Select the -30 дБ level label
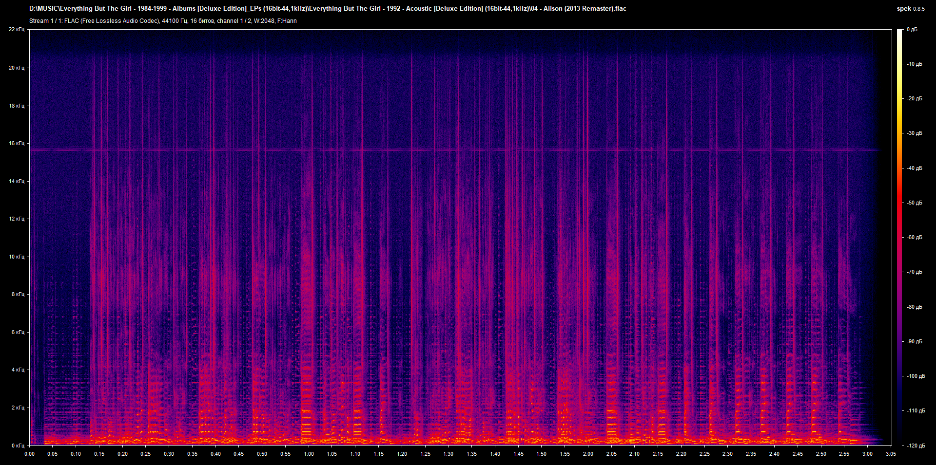936x465 pixels. coord(915,133)
